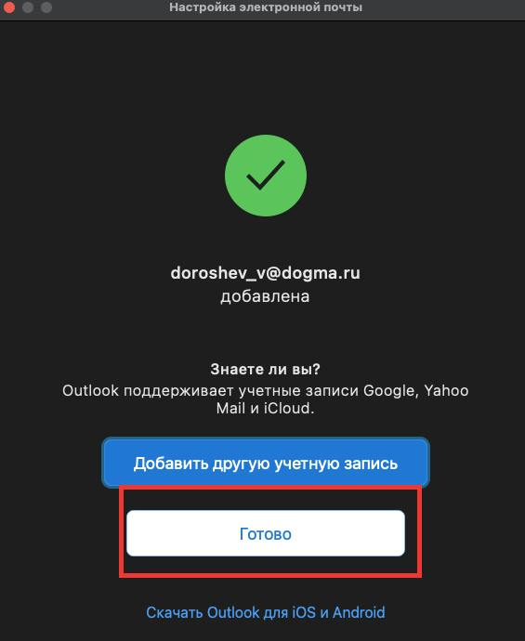Click the Outlook tip text about supported accounts
This screenshot has height=641, width=525.
tap(266, 399)
